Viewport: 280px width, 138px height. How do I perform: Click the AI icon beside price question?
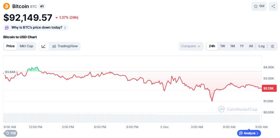[7, 28]
